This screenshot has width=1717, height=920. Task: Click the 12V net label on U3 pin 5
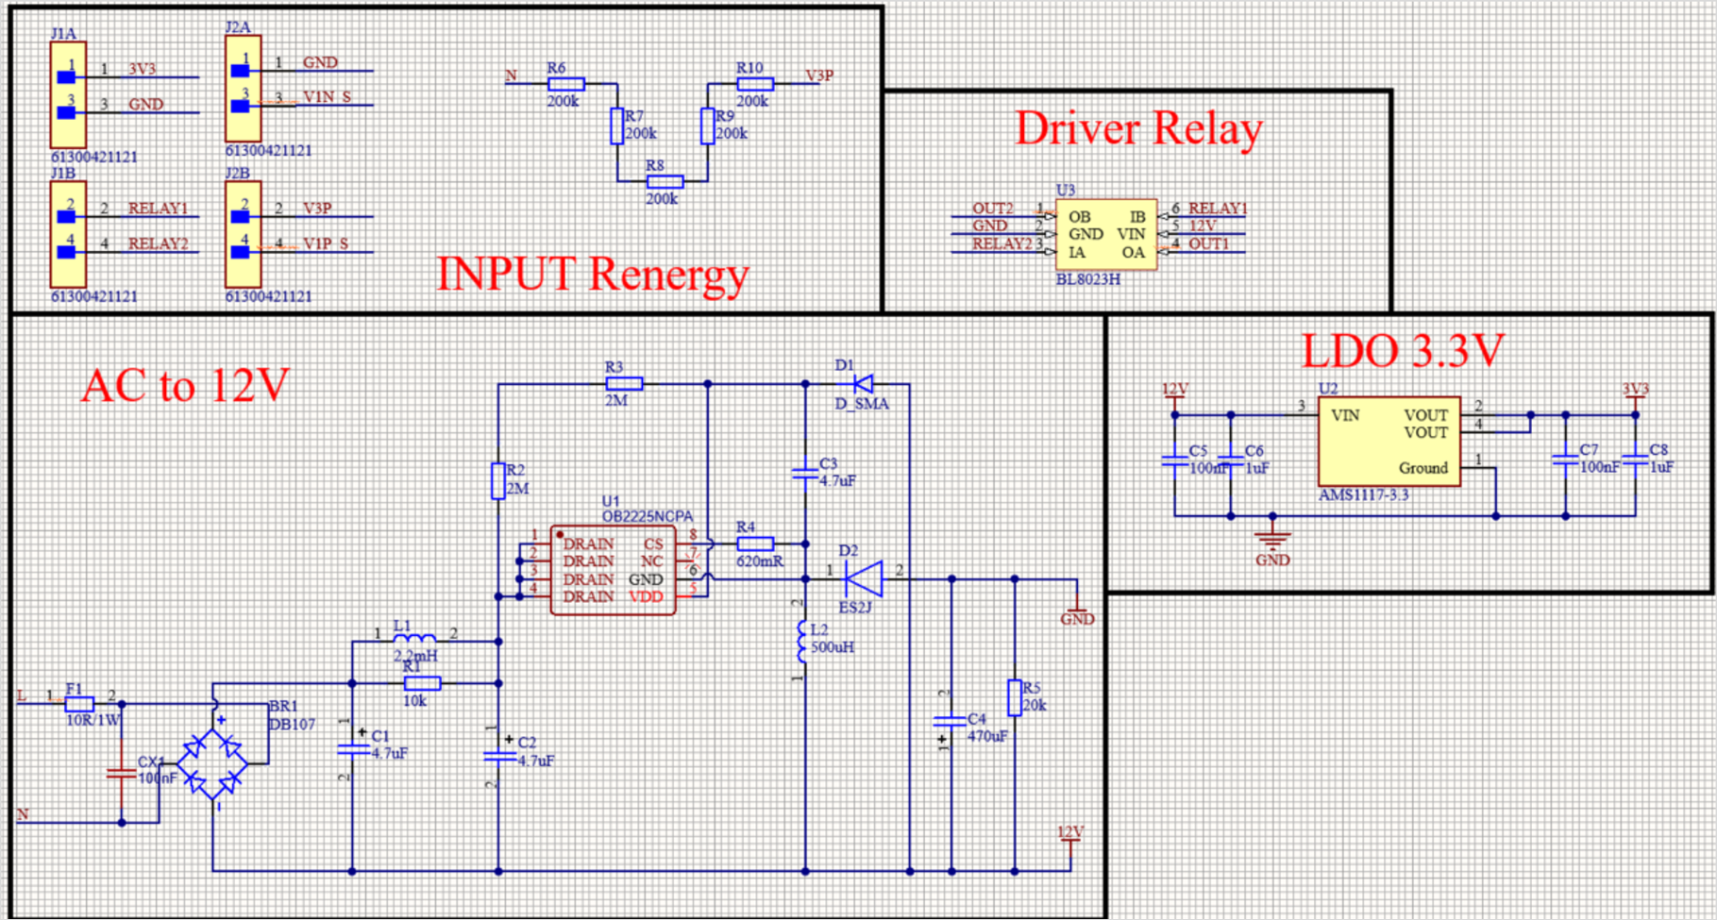pos(1203,226)
